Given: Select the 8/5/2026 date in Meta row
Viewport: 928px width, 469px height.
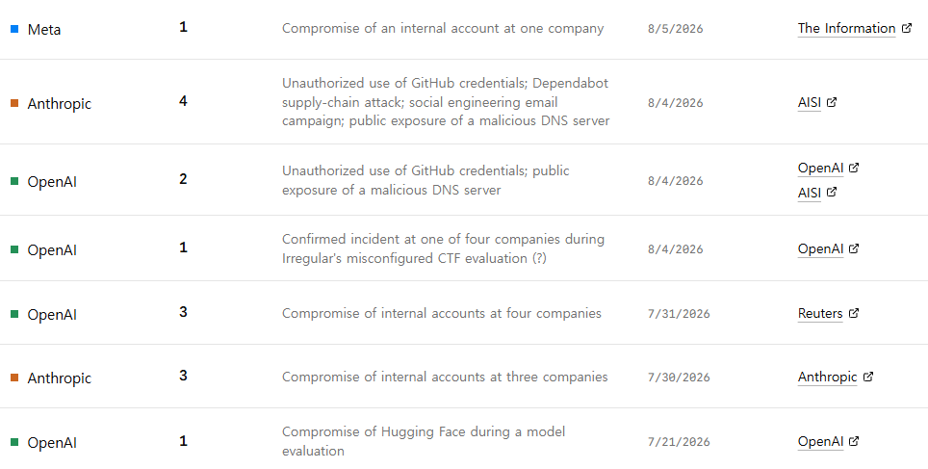Looking at the screenshot, I should tap(675, 29).
